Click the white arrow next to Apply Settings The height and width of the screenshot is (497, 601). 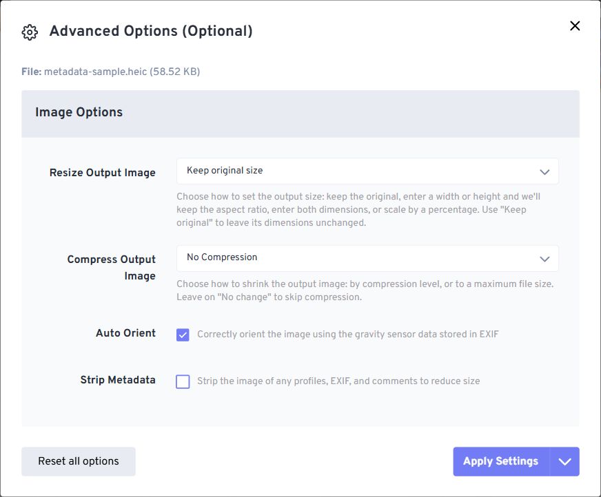point(564,461)
